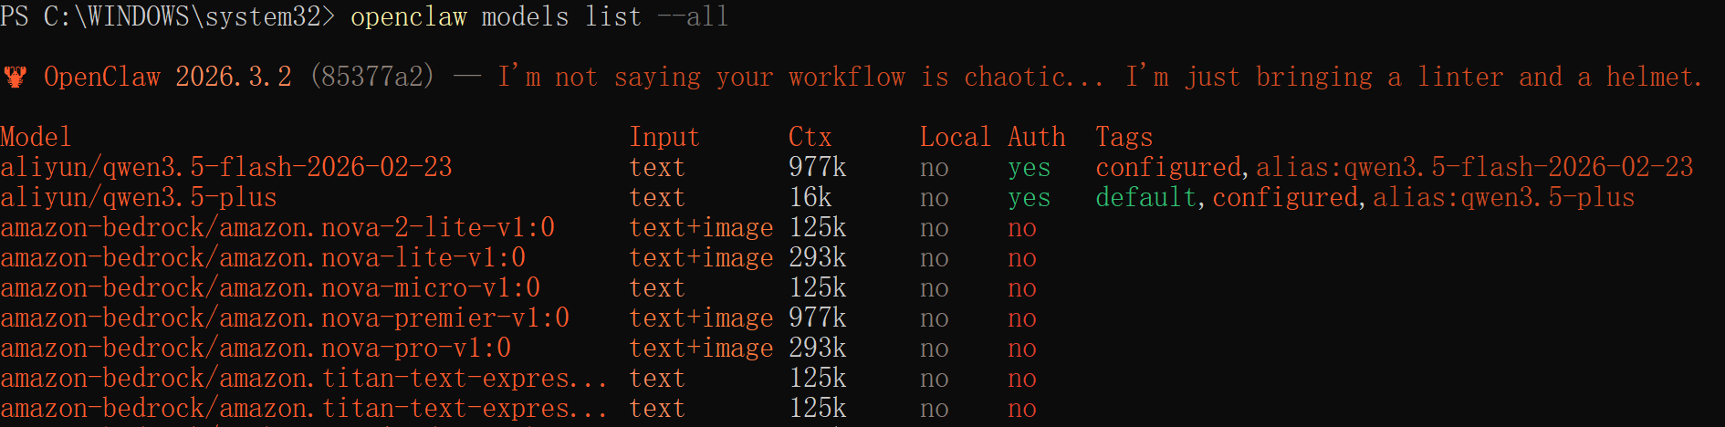This screenshot has height=427, width=1725.
Task: Click the Local column header
Action: click(x=955, y=138)
